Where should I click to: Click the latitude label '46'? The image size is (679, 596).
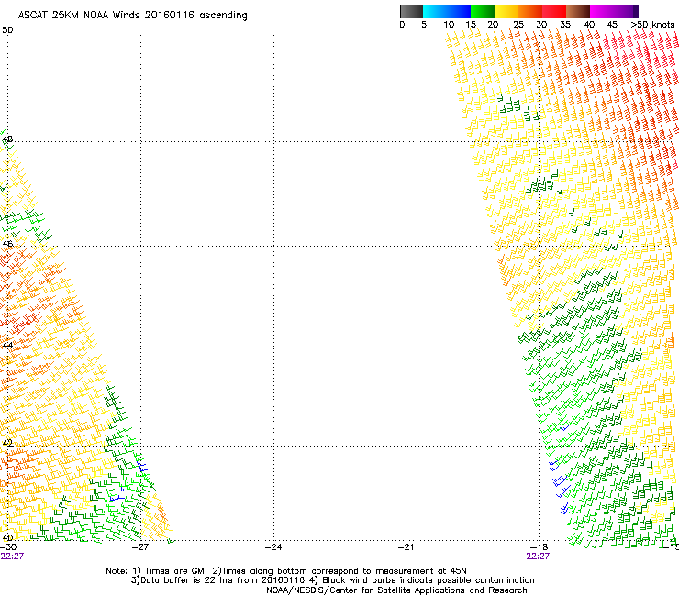click(7, 244)
